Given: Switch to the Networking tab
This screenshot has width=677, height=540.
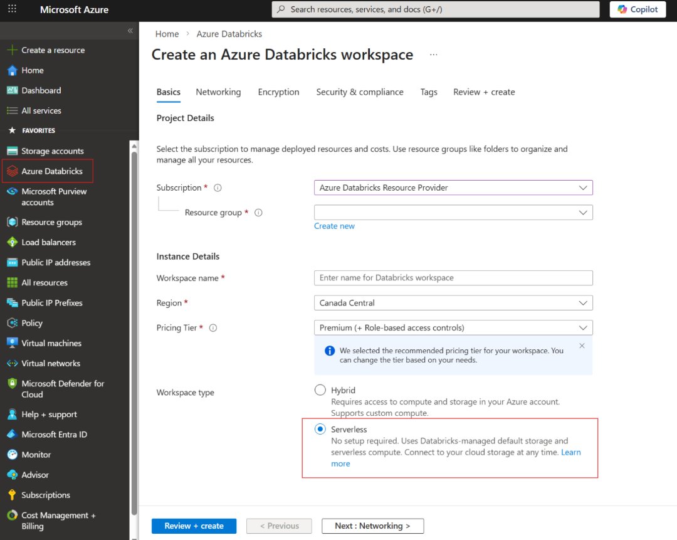Looking at the screenshot, I should pyautogui.click(x=218, y=92).
